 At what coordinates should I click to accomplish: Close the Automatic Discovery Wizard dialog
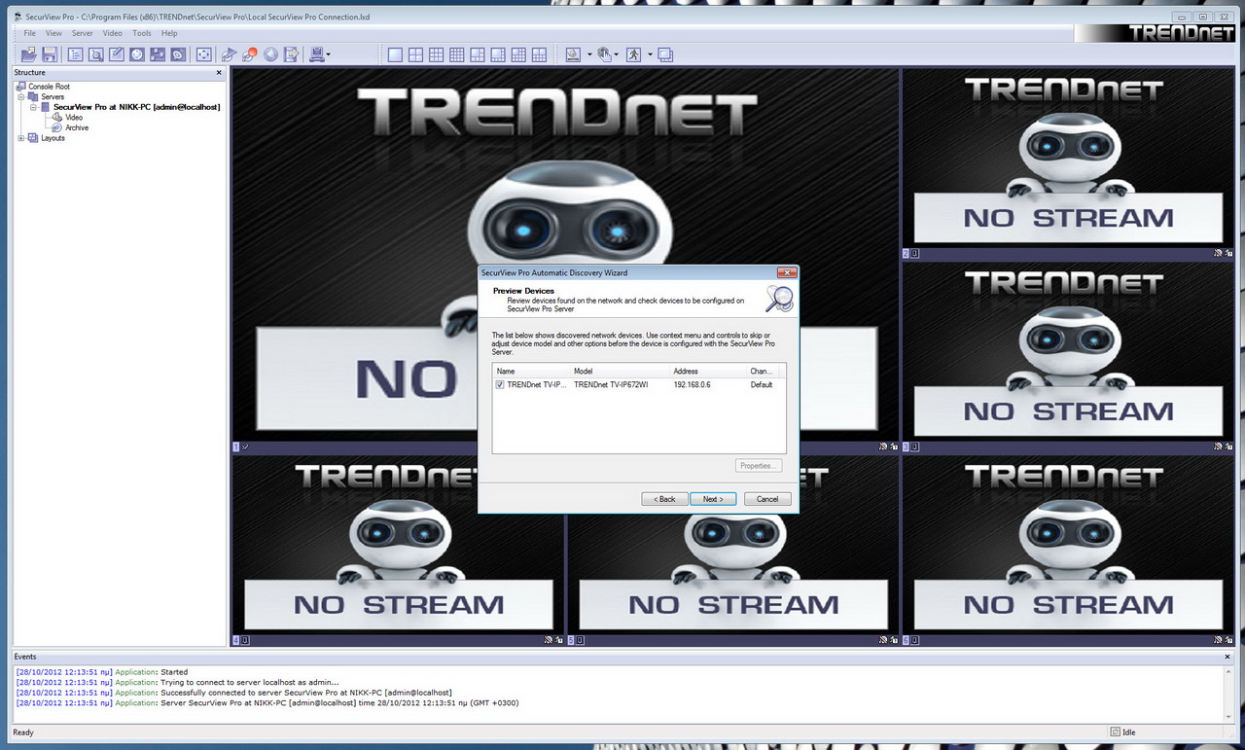tap(786, 273)
